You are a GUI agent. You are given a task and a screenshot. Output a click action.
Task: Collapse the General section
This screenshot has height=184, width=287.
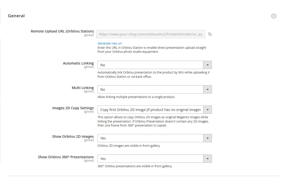(274, 16)
